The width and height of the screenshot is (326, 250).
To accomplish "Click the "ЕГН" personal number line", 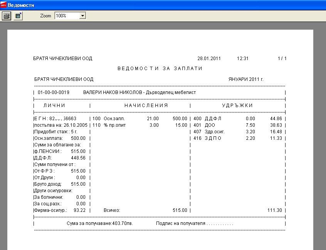I will [x=55, y=119].
